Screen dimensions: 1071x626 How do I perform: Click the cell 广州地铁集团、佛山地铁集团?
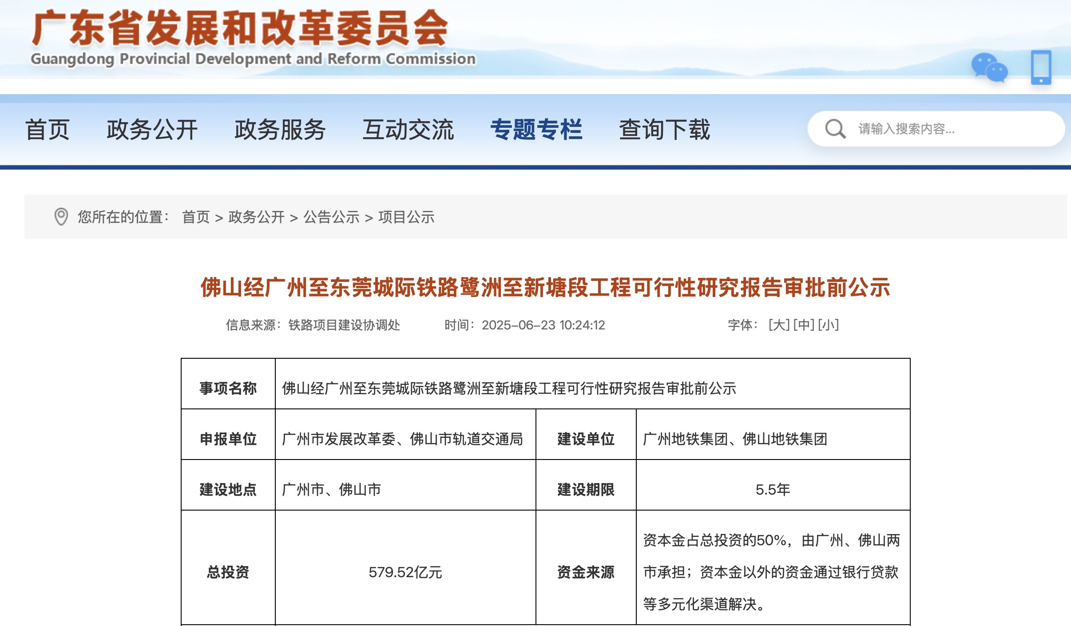pyautogui.click(x=773, y=435)
